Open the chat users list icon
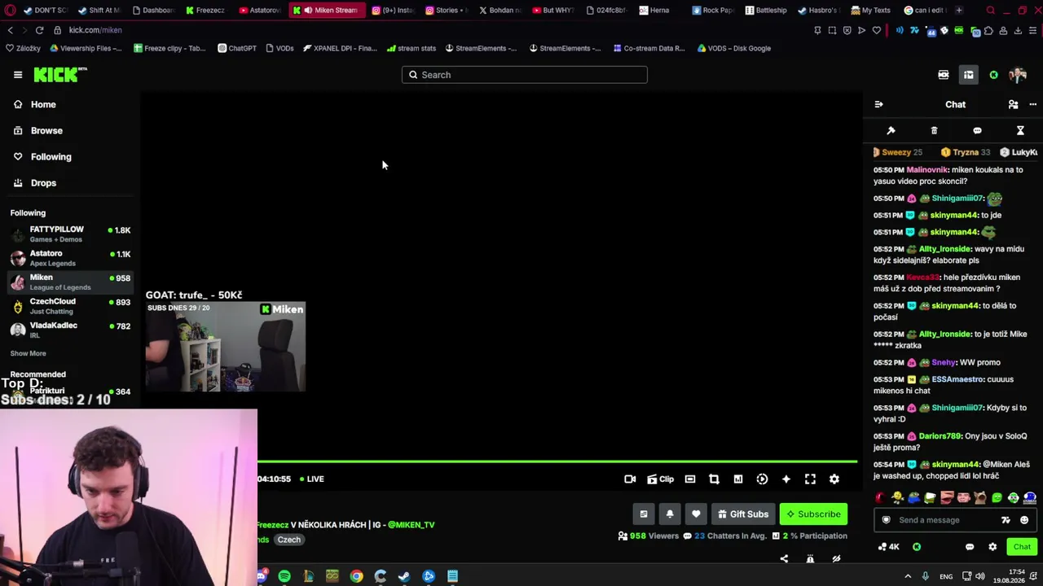 point(1013,104)
